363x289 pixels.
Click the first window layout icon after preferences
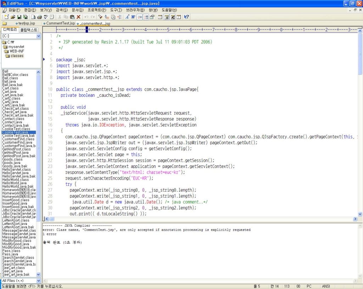coord(160,17)
